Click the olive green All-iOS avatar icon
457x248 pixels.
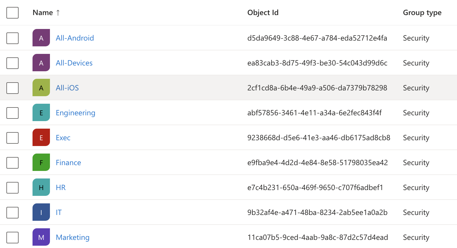click(x=41, y=87)
